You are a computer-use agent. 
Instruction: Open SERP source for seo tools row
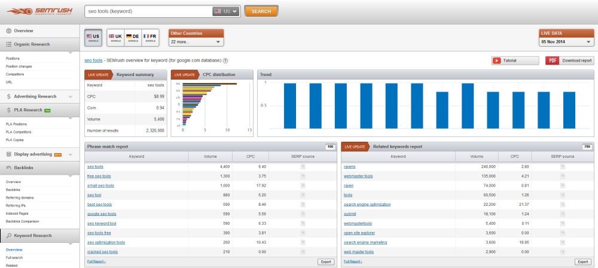303,167
